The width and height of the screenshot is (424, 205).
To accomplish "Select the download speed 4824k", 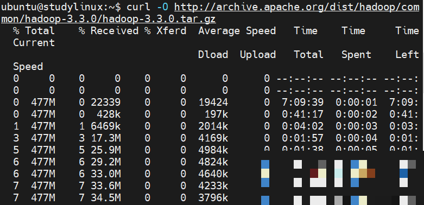I will click(213, 162).
